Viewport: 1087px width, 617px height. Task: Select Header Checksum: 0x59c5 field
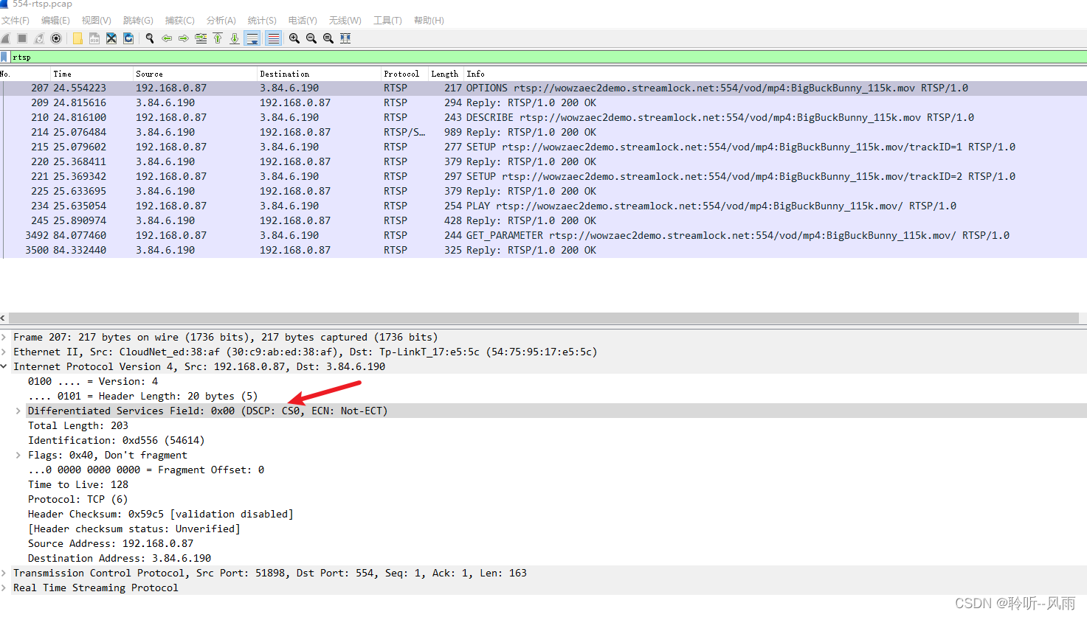161,514
